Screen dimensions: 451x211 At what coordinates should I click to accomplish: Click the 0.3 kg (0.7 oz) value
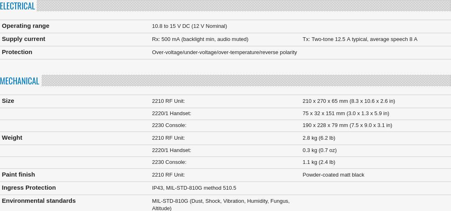click(x=320, y=150)
